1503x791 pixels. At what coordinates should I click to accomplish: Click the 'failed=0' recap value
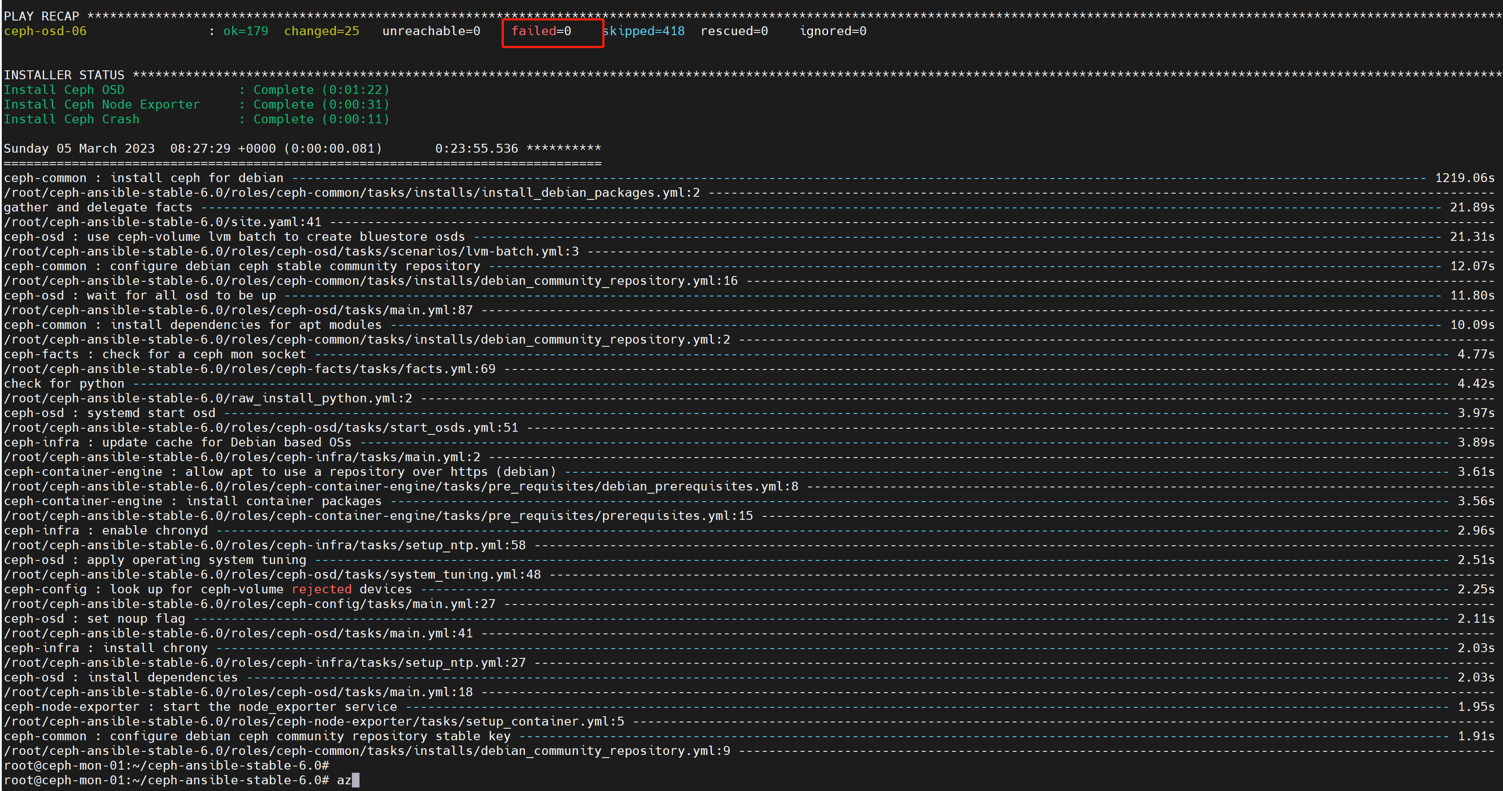[x=541, y=31]
